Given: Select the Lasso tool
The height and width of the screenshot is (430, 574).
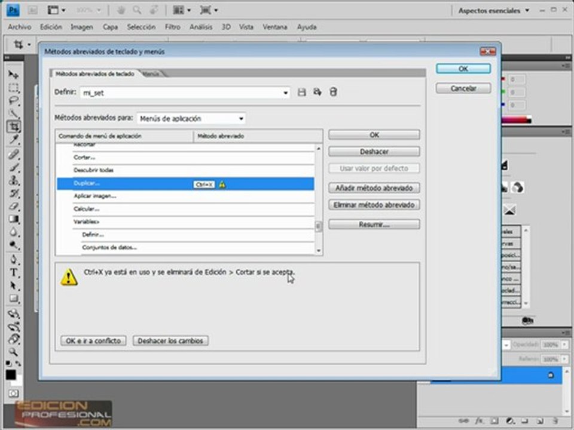Looking at the screenshot, I should coord(14,100).
